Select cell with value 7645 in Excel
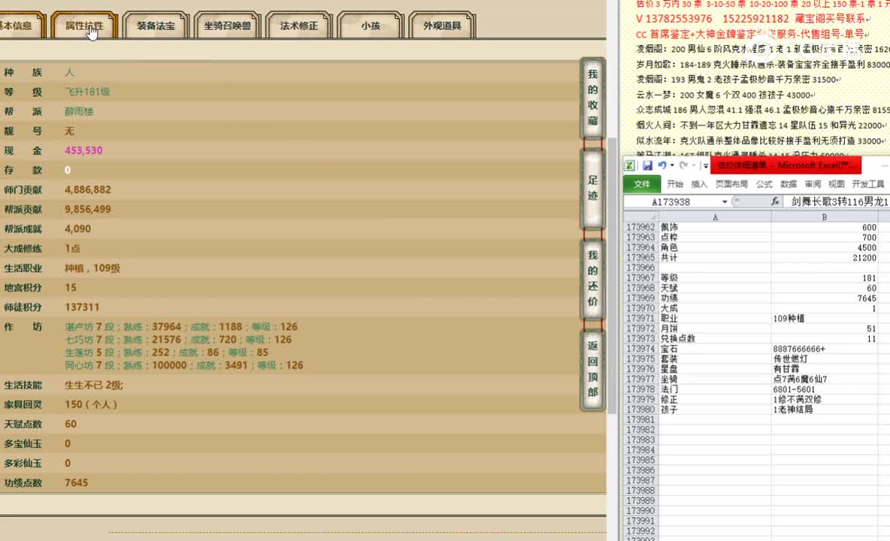Viewport: 890px width, 541px height. click(x=824, y=298)
